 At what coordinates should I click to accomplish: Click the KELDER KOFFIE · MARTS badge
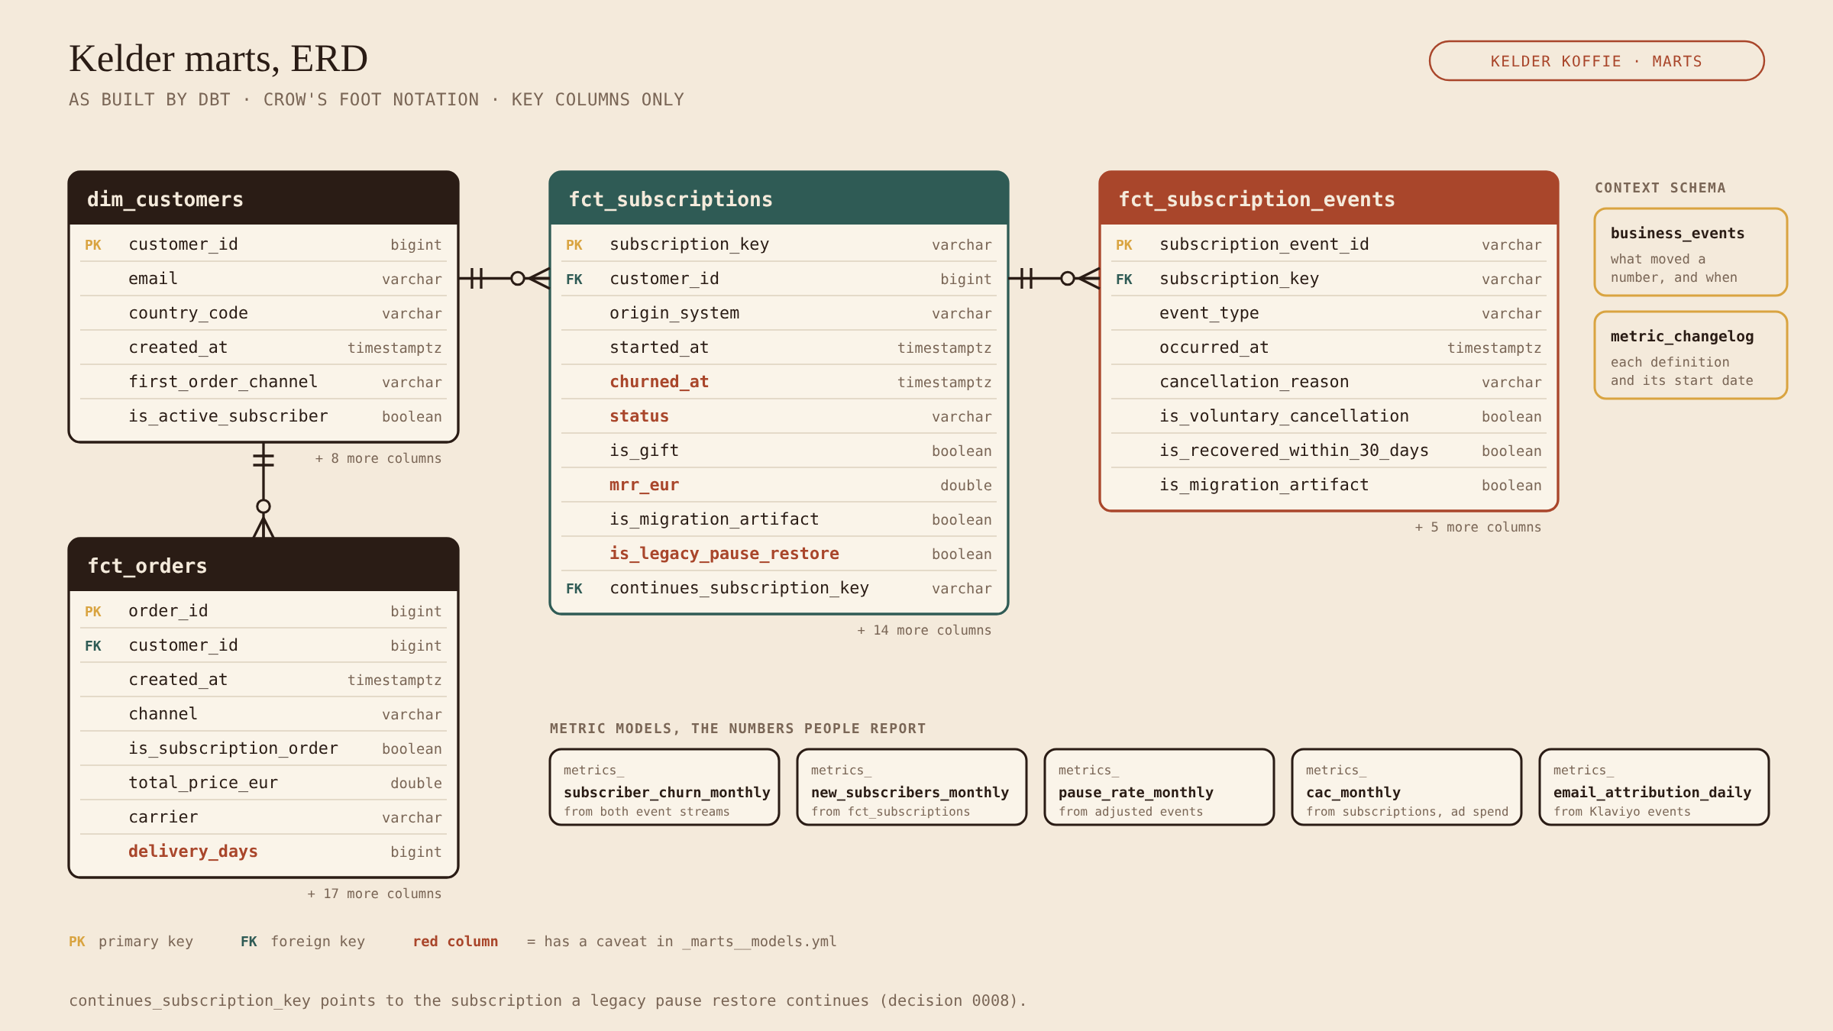tap(1596, 61)
